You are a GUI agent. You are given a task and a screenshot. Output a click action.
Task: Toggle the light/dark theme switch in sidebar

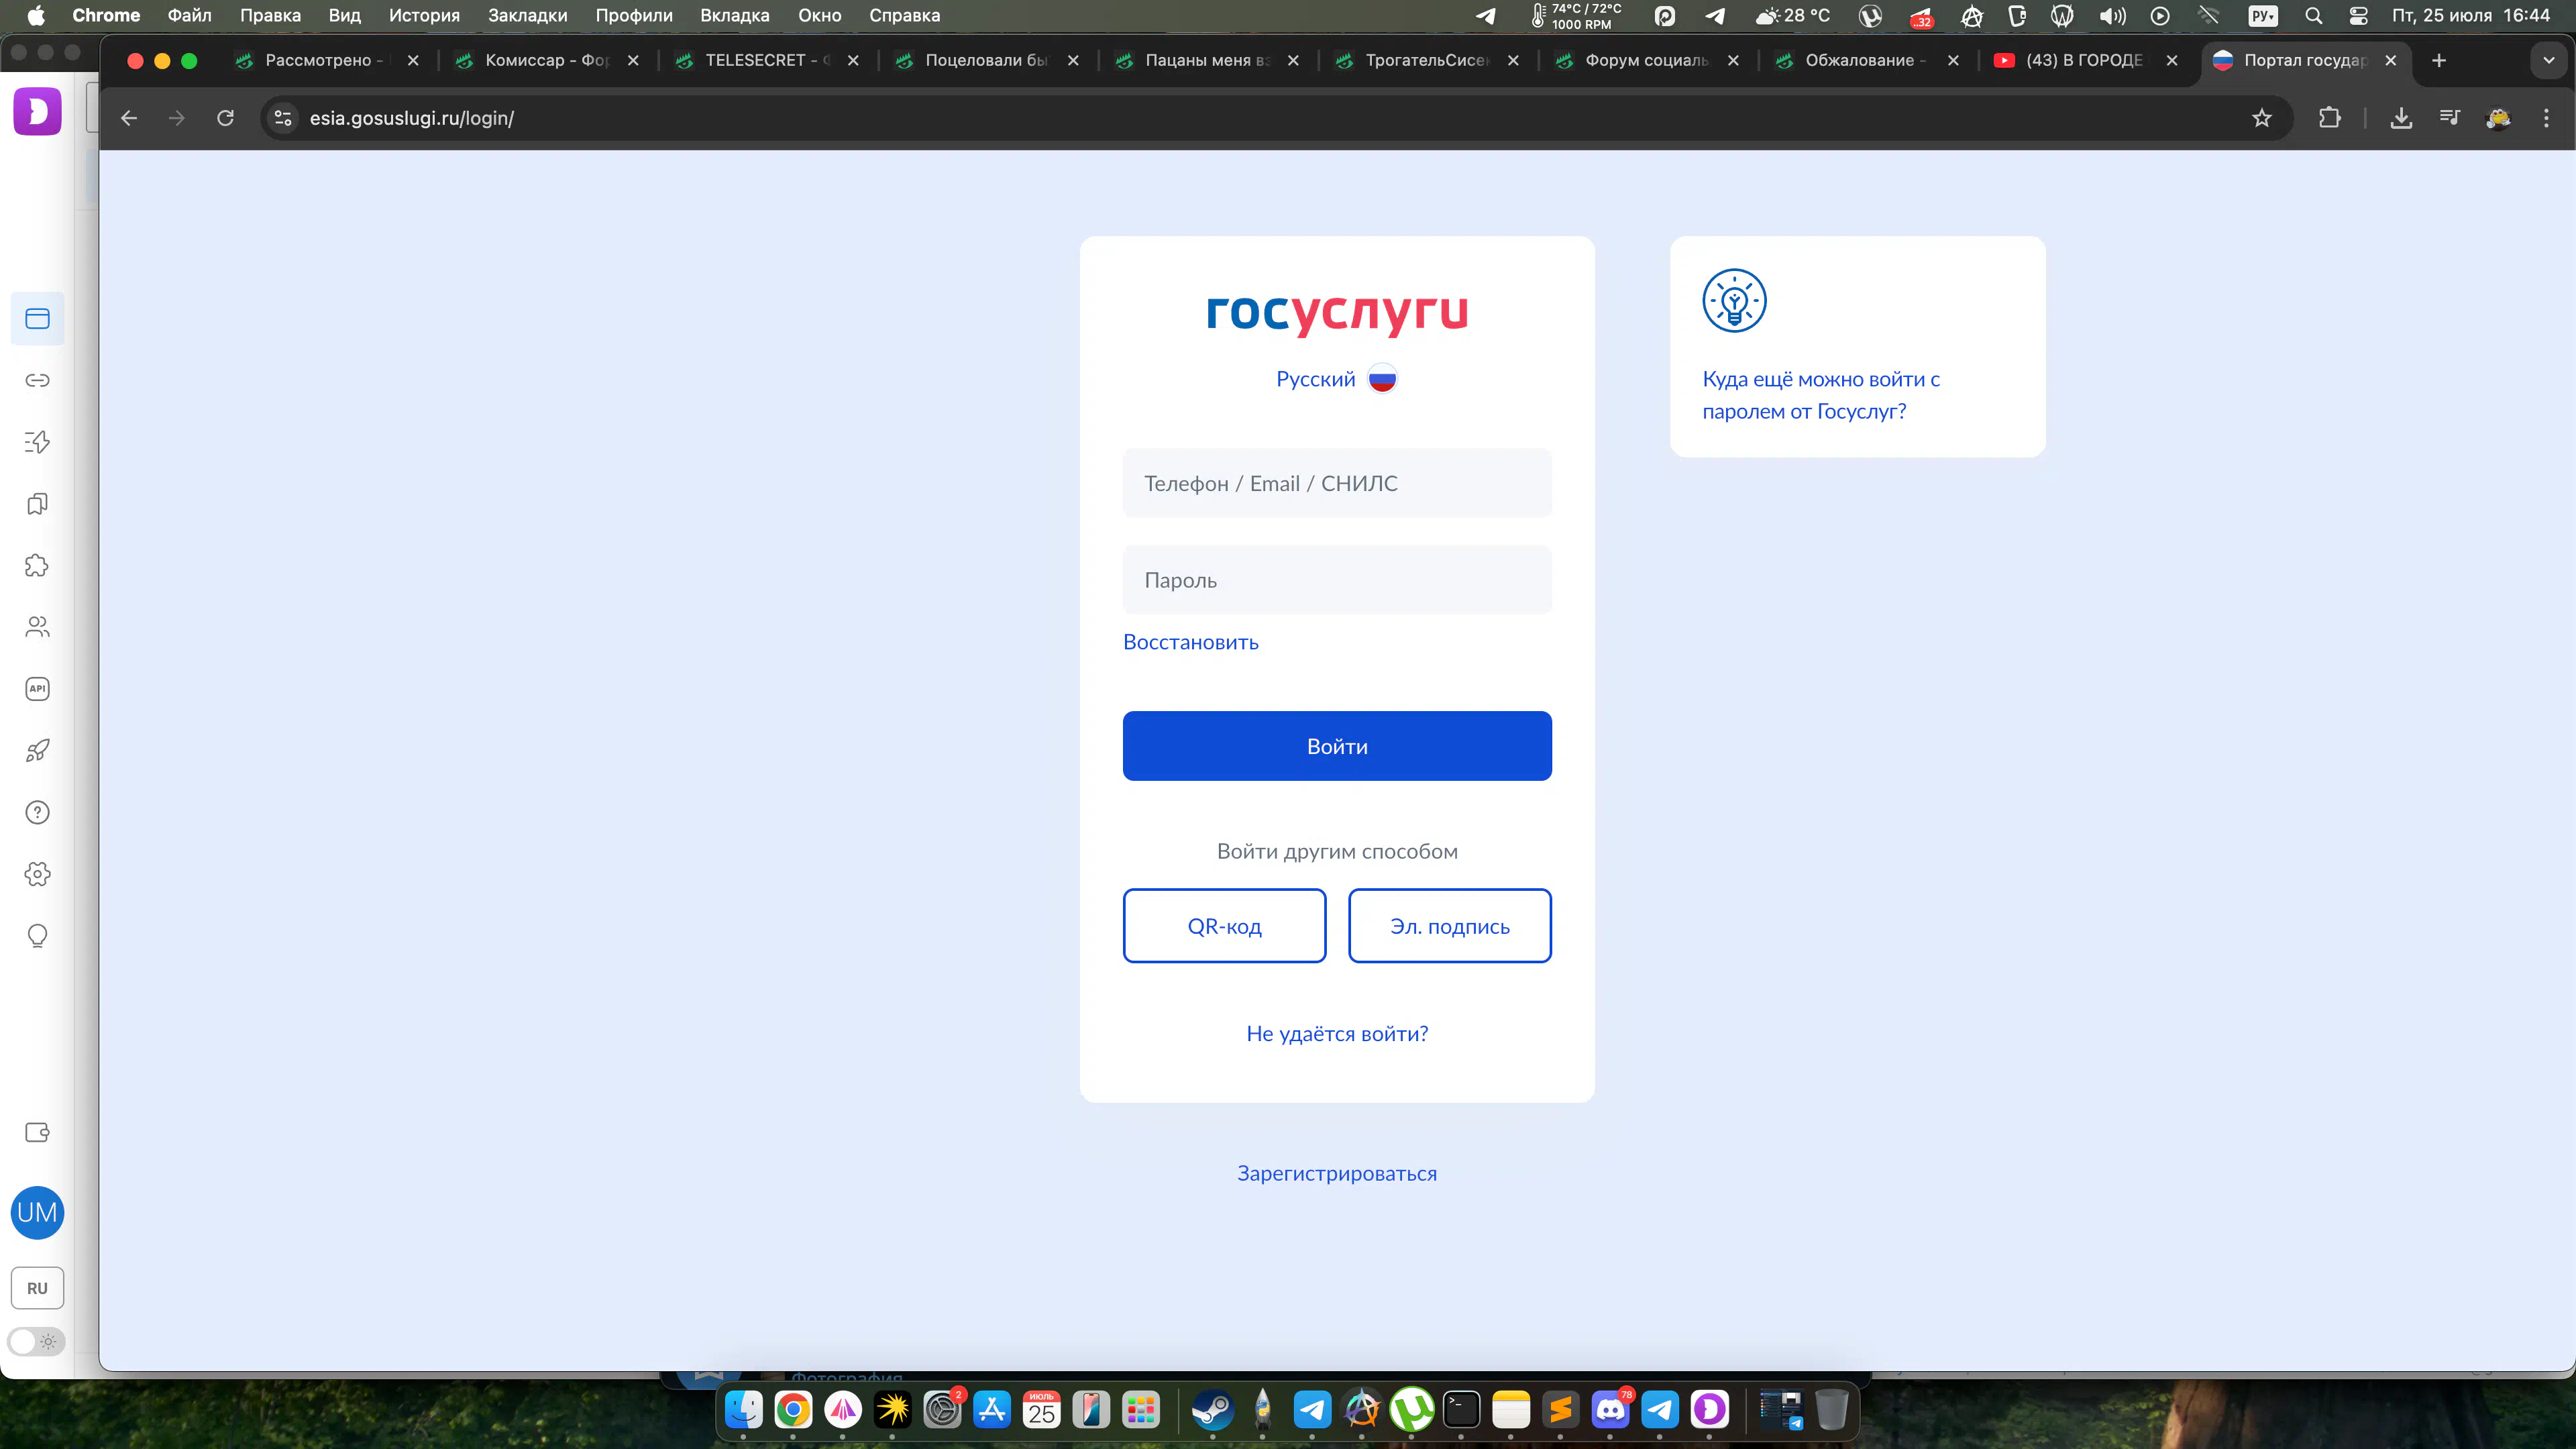point(37,1342)
